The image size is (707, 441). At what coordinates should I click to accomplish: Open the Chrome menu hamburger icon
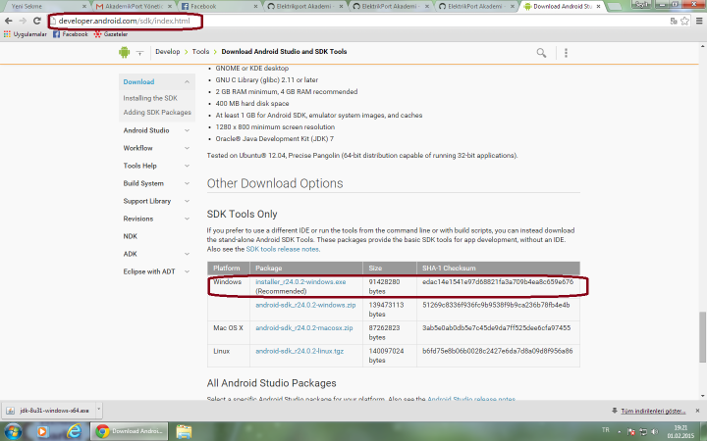699,21
